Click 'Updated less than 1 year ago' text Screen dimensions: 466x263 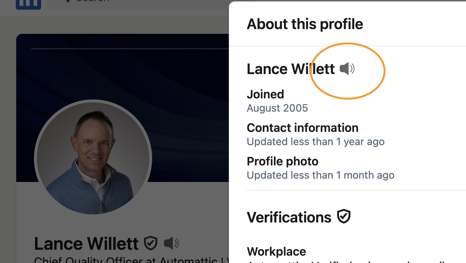315,142
